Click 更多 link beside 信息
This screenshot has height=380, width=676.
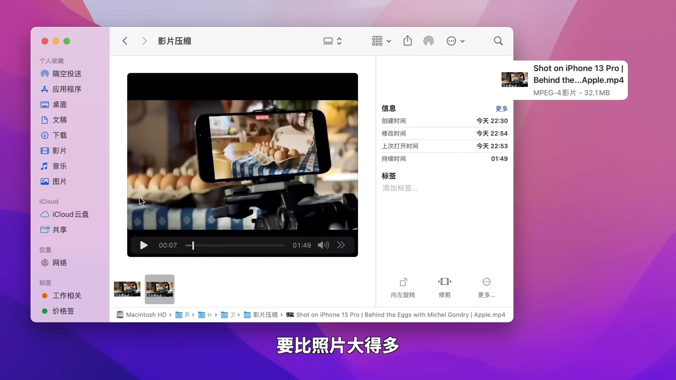[x=502, y=109]
